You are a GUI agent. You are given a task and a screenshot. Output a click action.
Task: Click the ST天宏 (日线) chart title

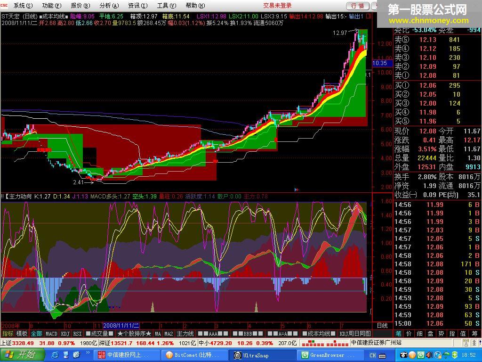19,16
